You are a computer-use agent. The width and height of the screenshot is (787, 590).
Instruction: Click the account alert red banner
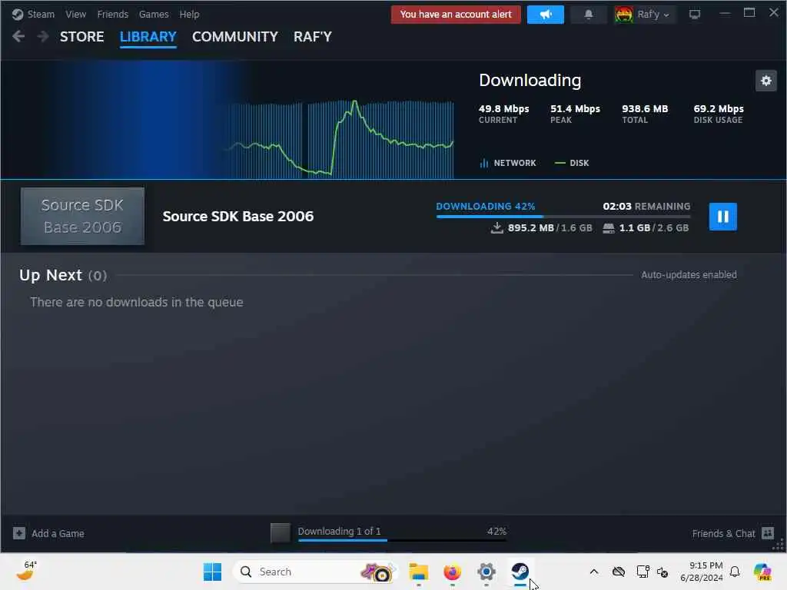click(x=456, y=15)
